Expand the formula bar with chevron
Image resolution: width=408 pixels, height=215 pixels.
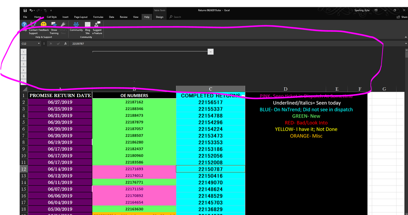pos(406,44)
